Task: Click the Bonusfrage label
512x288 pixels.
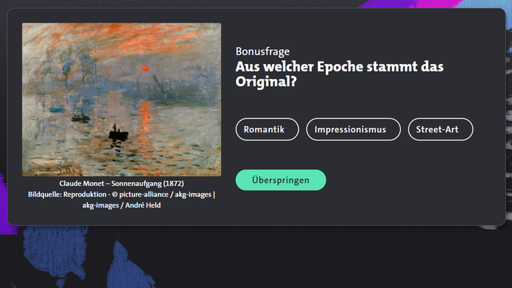Action: (263, 51)
